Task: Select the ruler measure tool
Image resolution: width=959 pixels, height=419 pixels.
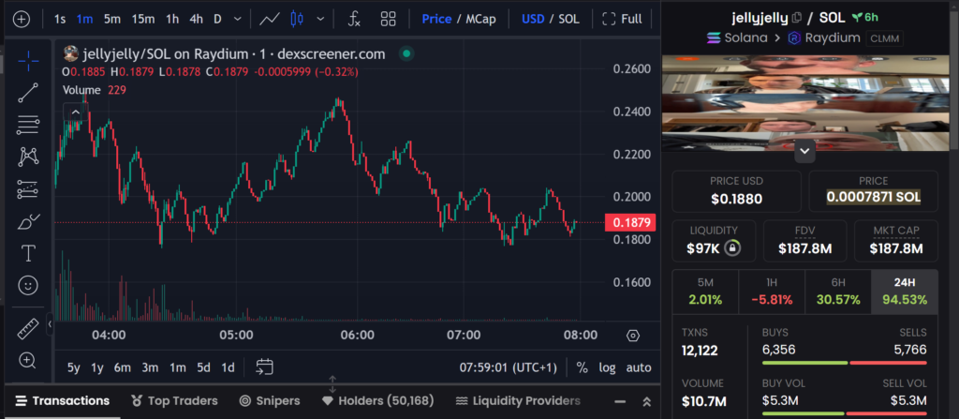Action: 28,329
